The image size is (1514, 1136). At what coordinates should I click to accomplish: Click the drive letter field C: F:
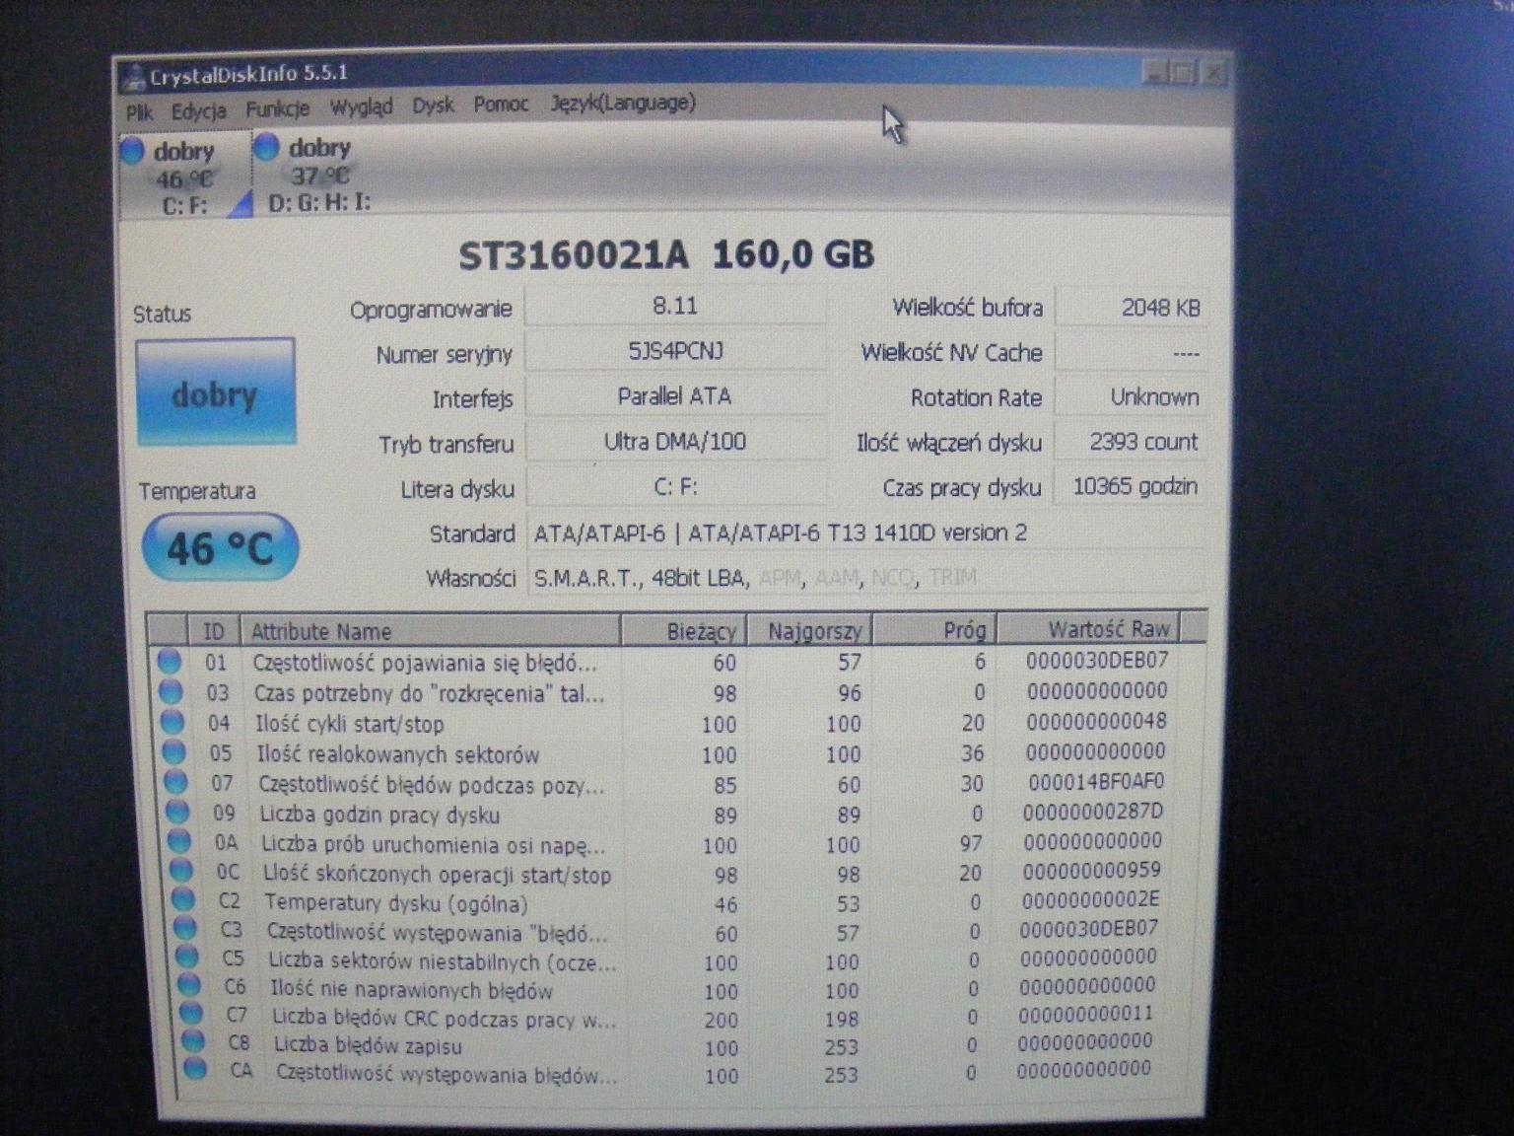(675, 487)
